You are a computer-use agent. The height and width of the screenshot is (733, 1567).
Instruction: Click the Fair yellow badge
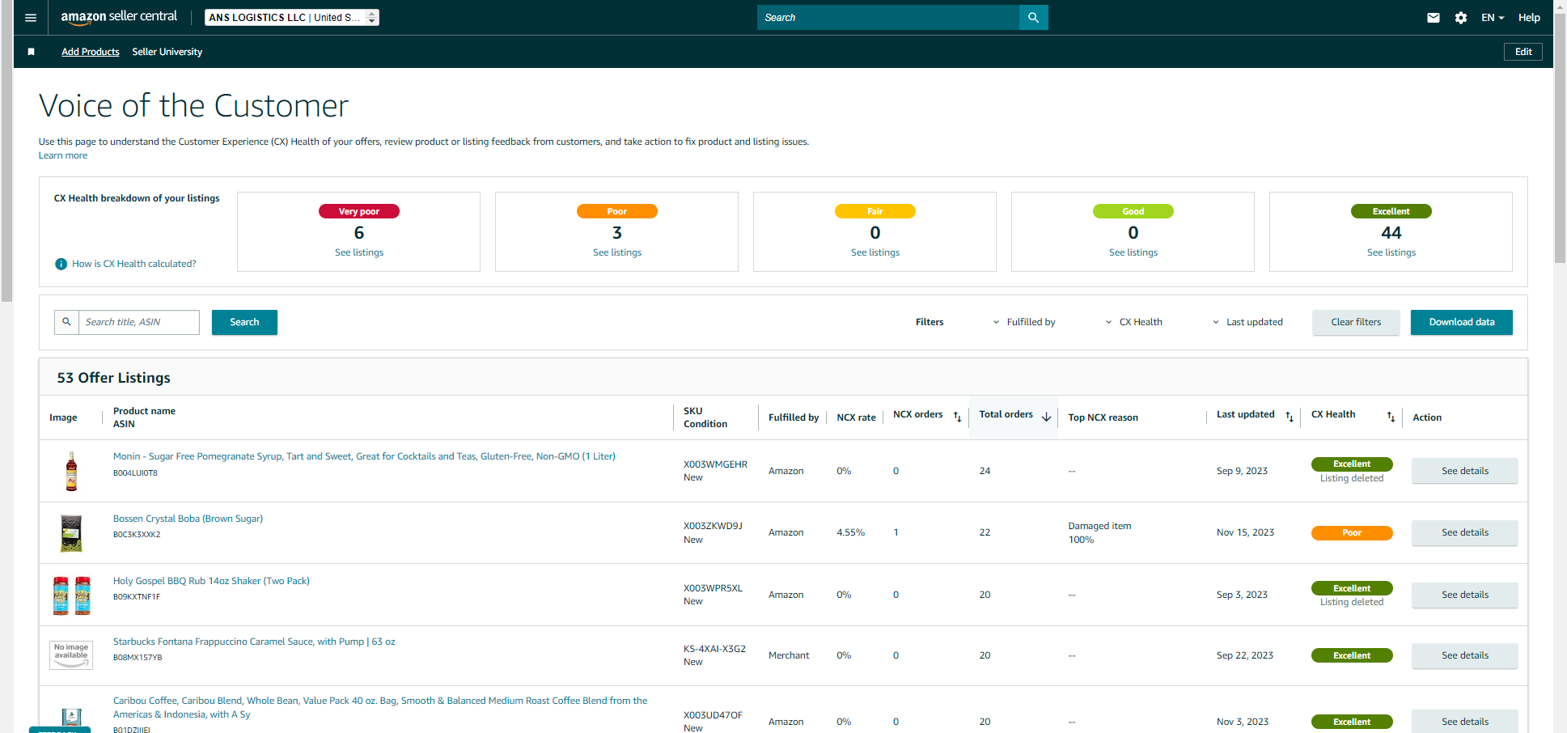(875, 211)
